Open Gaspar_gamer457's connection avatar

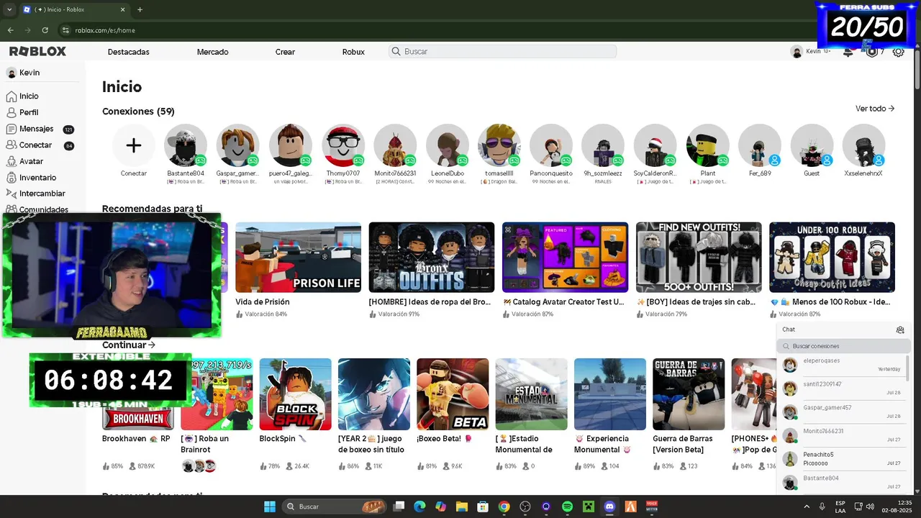(x=237, y=145)
